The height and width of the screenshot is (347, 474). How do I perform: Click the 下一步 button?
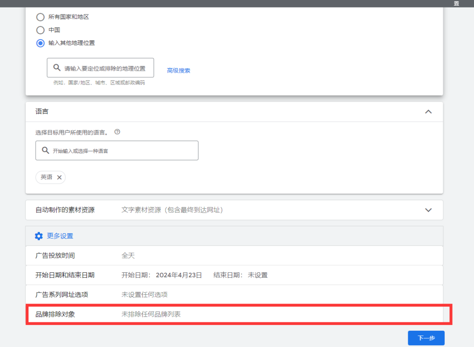click(x=426, y=338)
